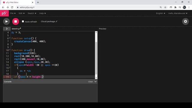
Task: Stop the running sketch
Action: click(16, 21)
